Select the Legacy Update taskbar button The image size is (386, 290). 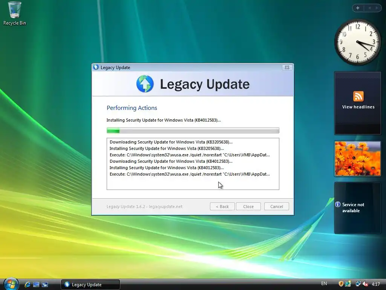point(90,284)
